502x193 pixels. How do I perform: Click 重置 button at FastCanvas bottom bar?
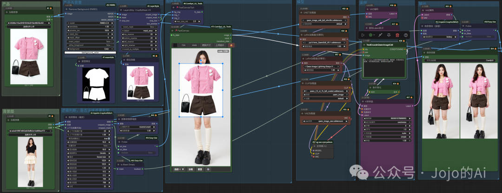coord(199,169)
